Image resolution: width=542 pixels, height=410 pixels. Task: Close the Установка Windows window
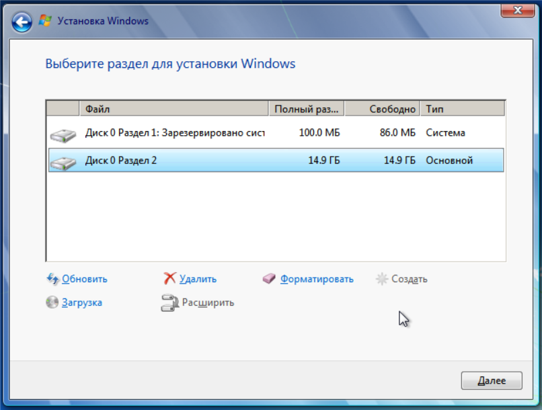518,10
